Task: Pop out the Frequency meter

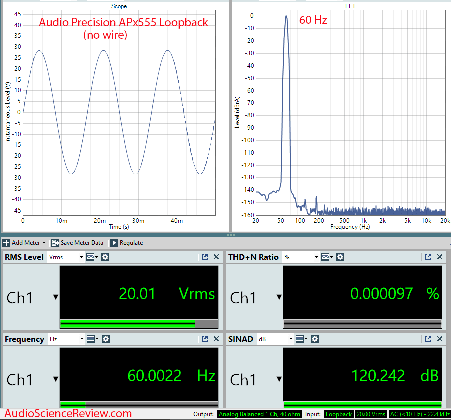Action: click(x=205, y=339)
